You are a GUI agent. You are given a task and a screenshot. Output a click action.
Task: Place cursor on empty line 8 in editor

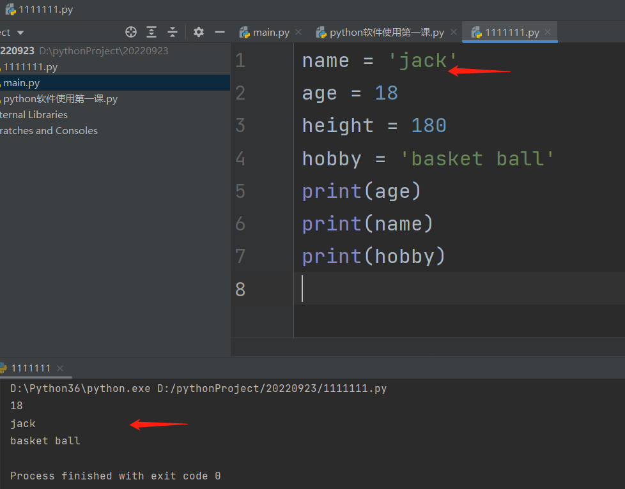458,289
